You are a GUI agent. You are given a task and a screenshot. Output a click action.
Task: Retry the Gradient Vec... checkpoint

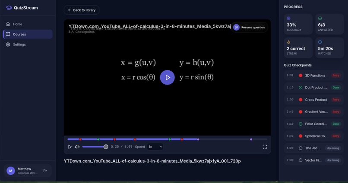point(336,112)
